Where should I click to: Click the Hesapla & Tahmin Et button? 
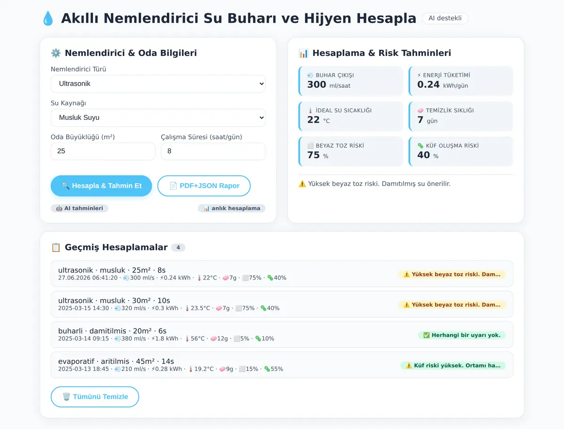pos(102,186)
